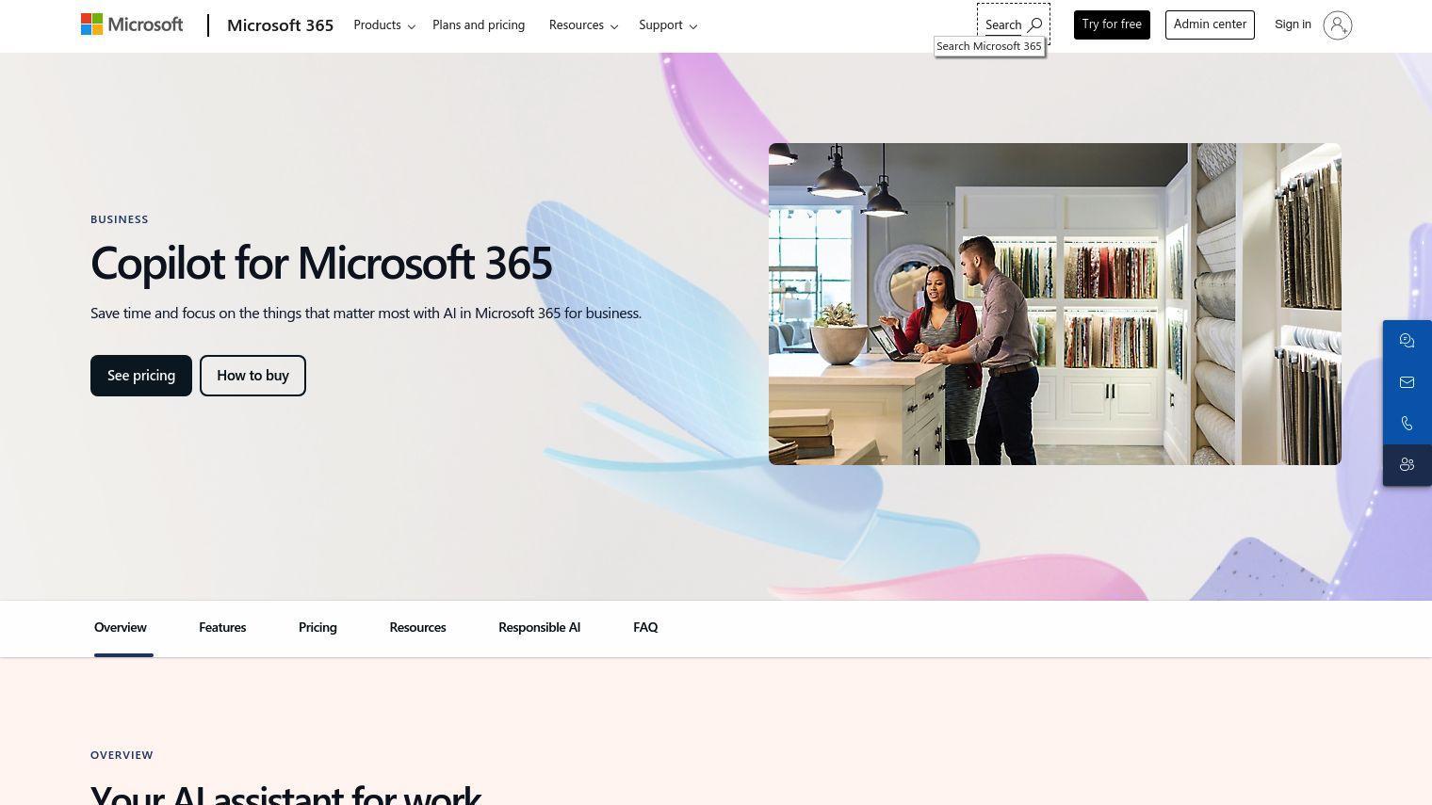Image resolution: width=1432 pixels, height=805 pixels.
Task: Click the See pricing button
Action: coord(141,376)
